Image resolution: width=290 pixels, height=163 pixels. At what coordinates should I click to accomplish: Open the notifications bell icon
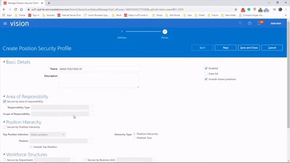click(x=259, y=23)
